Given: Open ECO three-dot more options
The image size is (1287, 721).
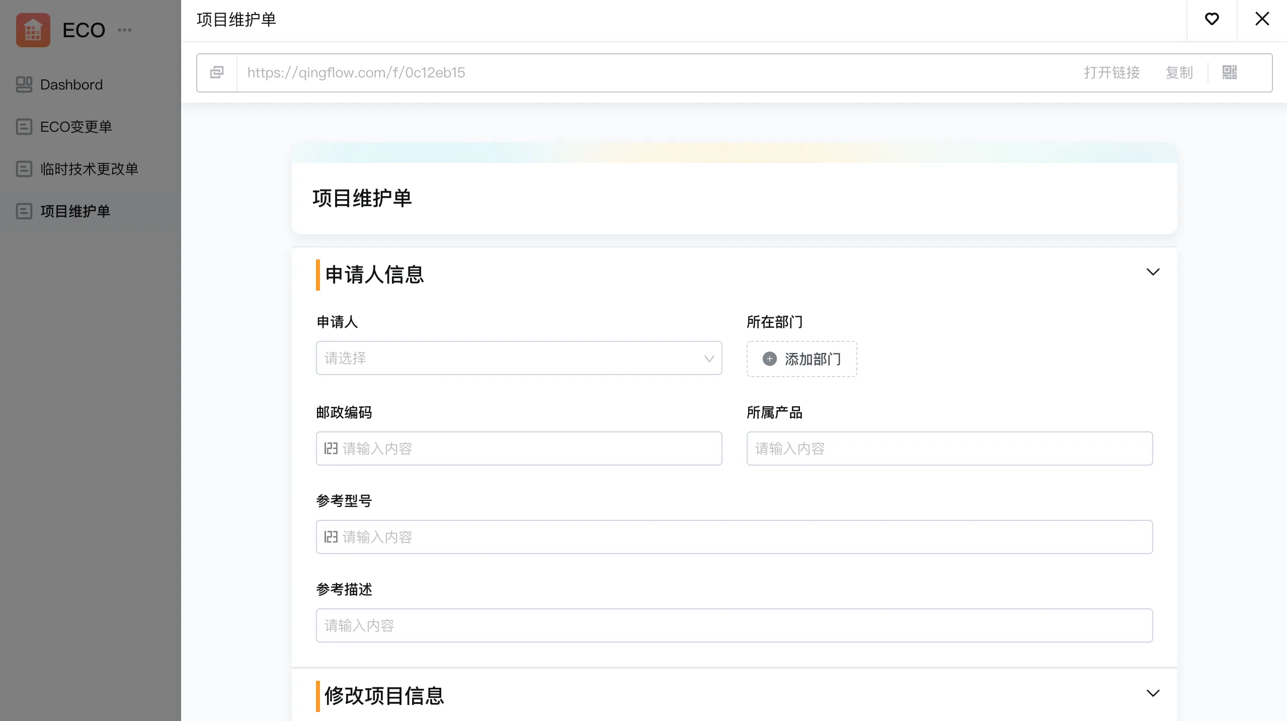Looking at the screenshot, I should tap(124, 30).
